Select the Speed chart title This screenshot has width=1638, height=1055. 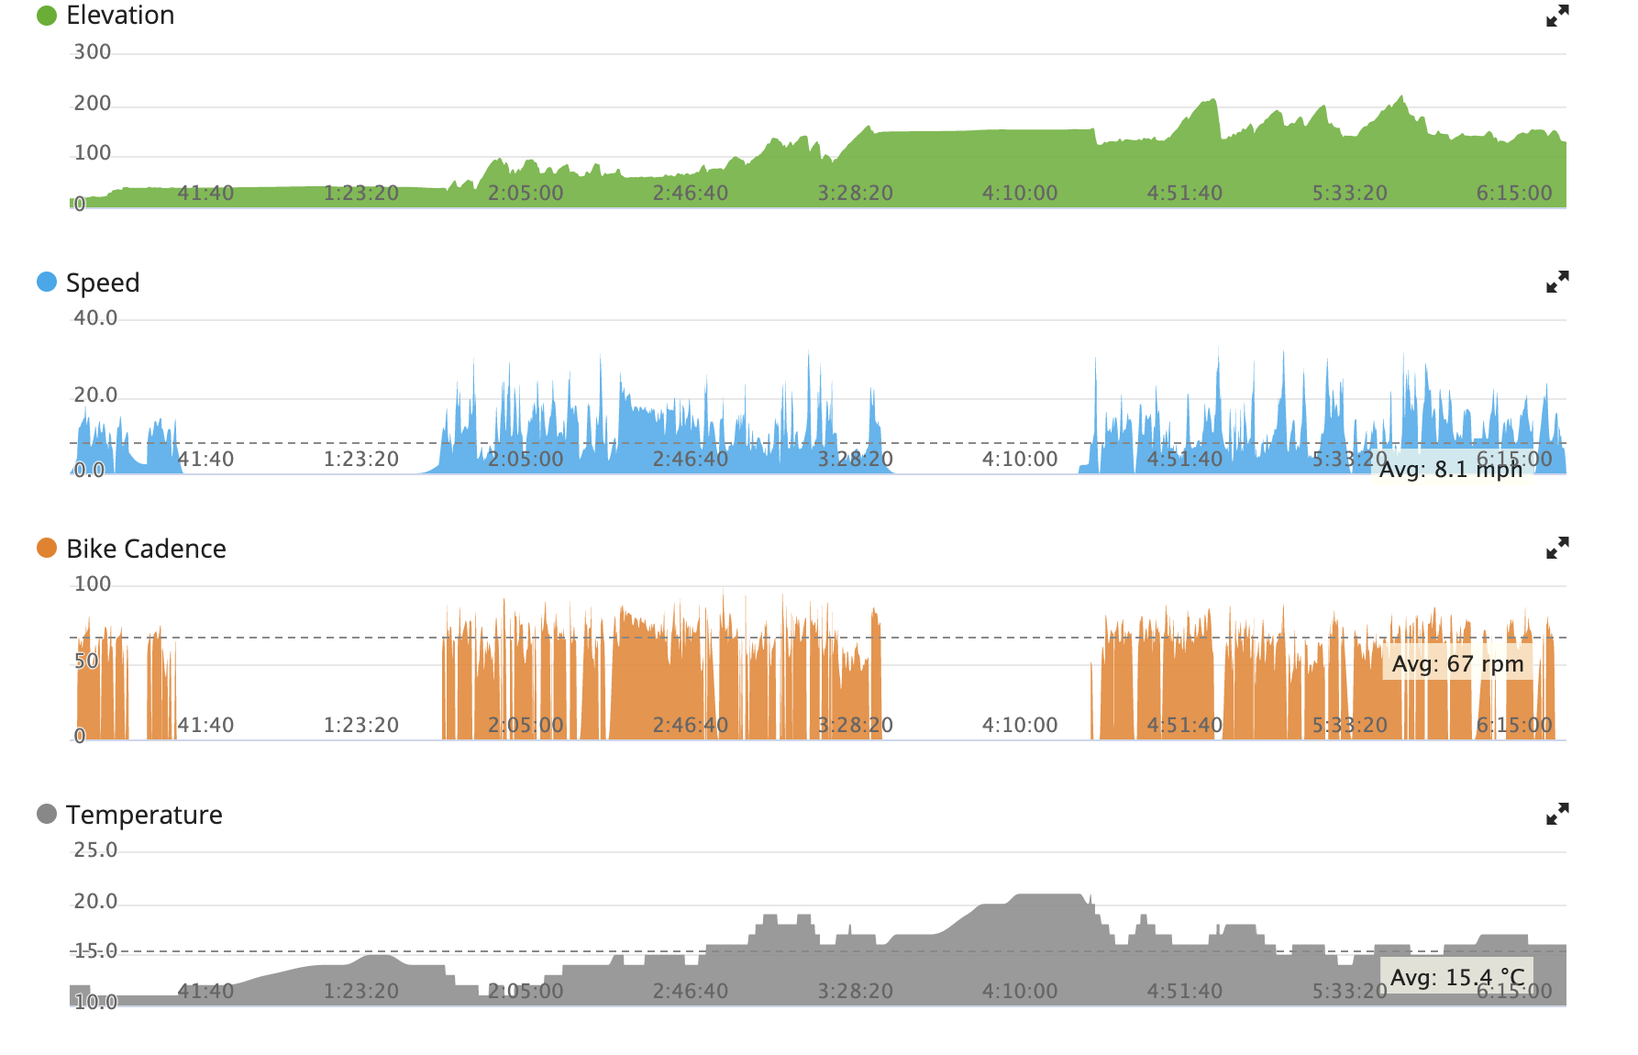[x=103, y=283]
